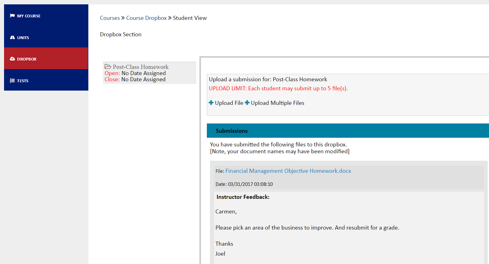Viewport: 489px width, 264px height.
Task: Select Post-Class Homework dropbox title
Action: click(x=141, y=67)
